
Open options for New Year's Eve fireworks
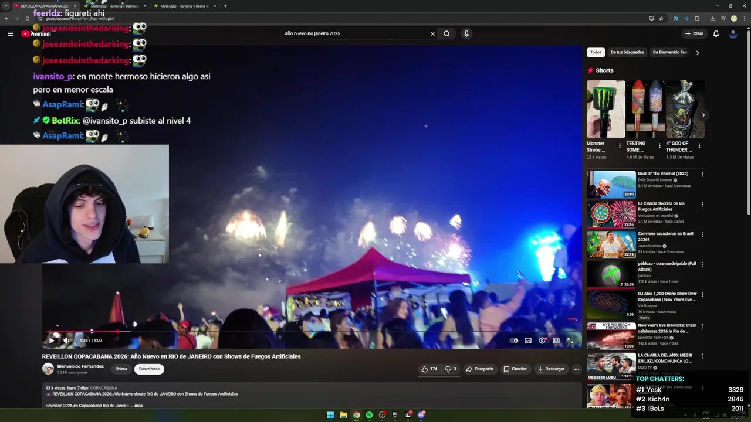coord(702,326)
